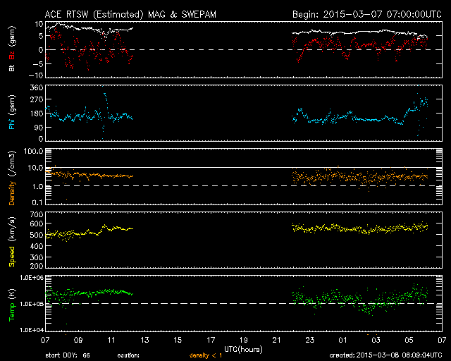The width and height of the screenshot is (451, 361).
Task: Click the "200" tick on the Speed axis
Action: pos(37,266)
